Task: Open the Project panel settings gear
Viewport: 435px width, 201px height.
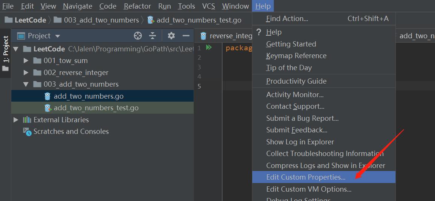Action: pyautogui.click(x=171, y=36)
